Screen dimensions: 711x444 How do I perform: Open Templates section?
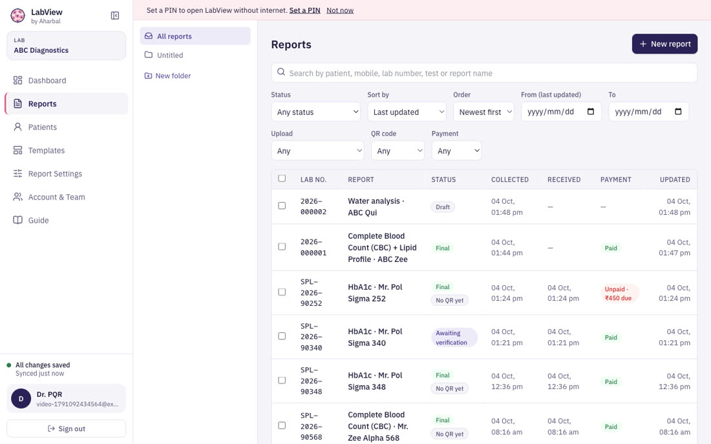coord(67,150)
